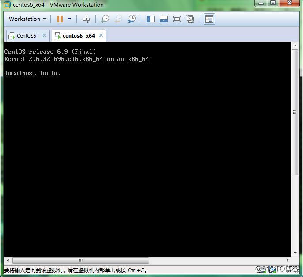The height and width of the screenshot is (277, 303).
Task: Open the Workstation menu dropdown
Action: click(27, 19)
